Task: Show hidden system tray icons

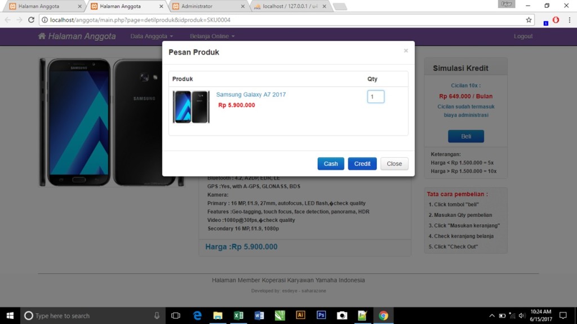Action: click(x=491, y=316)
